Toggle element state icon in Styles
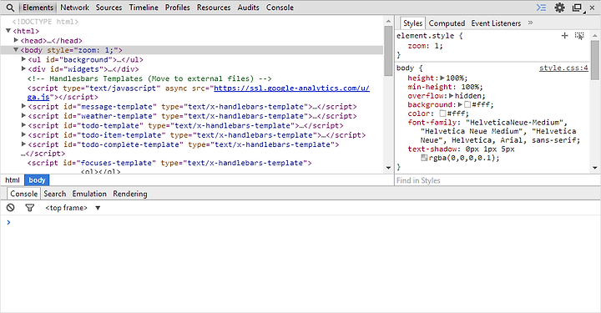Image resolution: width=601 pixels, height=313 pixels. pyautogui.click(x=579, y=36)
